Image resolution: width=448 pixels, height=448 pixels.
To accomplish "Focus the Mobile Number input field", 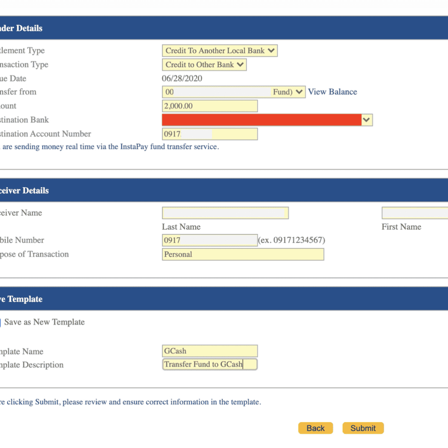I will click(x=209, y=240).
